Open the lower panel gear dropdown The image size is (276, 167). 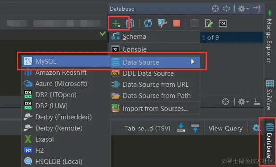[x=243, y=102]
